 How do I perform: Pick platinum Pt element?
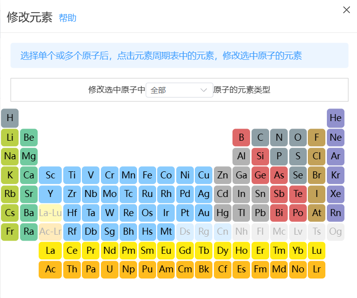(185, 213)
